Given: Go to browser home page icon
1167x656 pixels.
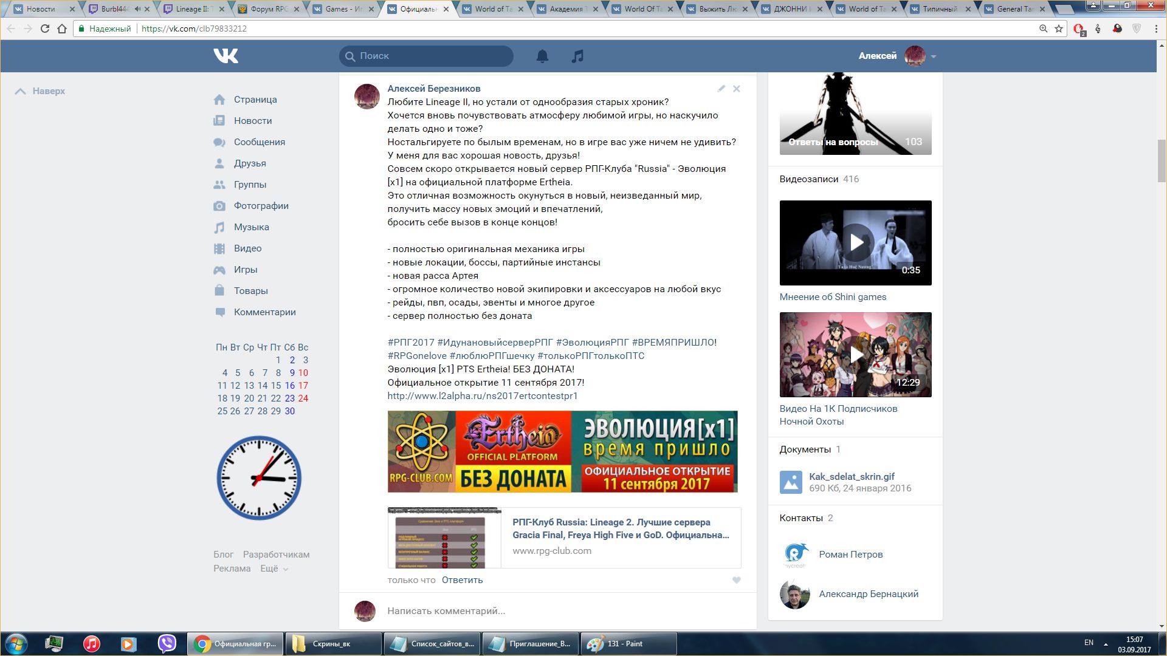Looking at the screenshot, I should (62, 29).
